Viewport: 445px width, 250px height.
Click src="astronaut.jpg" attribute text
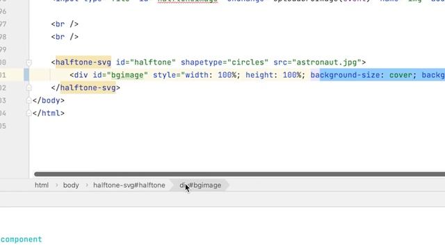(x=317, y=62)
